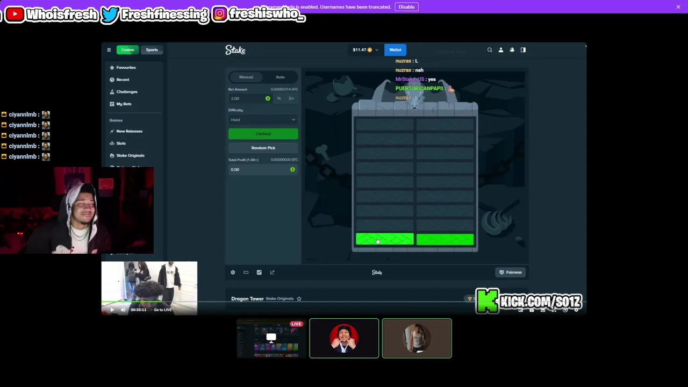Focus the Bet Amount input field

coord(250,98)
